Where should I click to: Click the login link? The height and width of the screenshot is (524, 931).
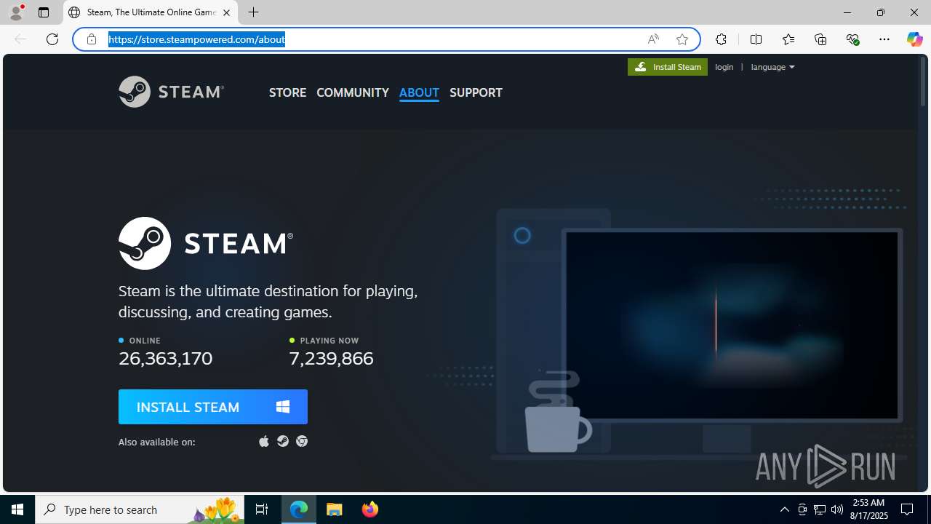(724, 67)
